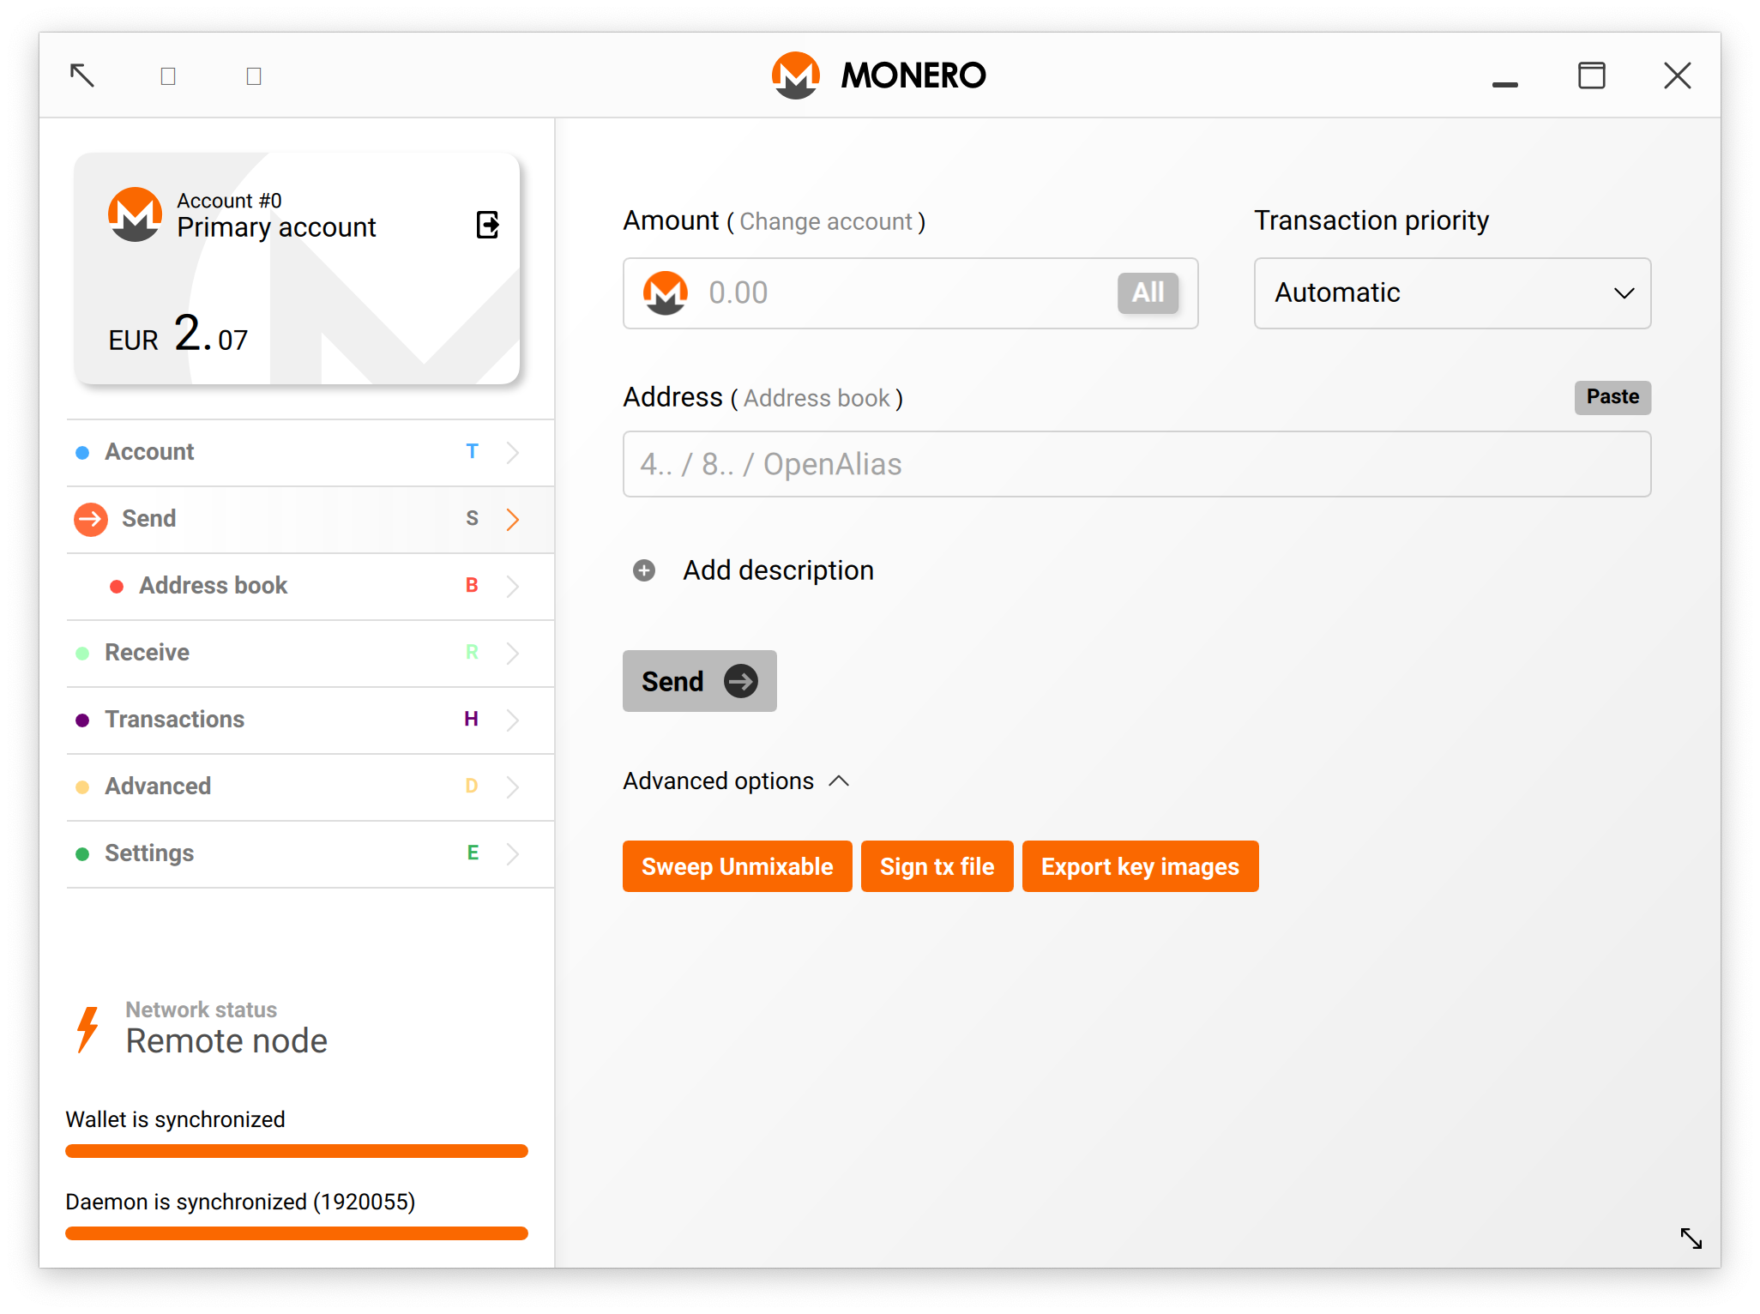Paste an address with the Paste button
Image resolution: width=1760 pixels, height=1314 pixels.
point(1612,397)
